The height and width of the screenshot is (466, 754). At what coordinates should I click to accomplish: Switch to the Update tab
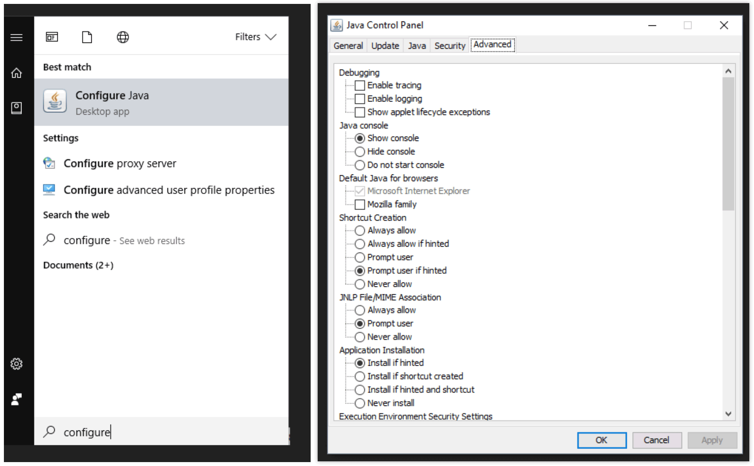click(385, 45)
